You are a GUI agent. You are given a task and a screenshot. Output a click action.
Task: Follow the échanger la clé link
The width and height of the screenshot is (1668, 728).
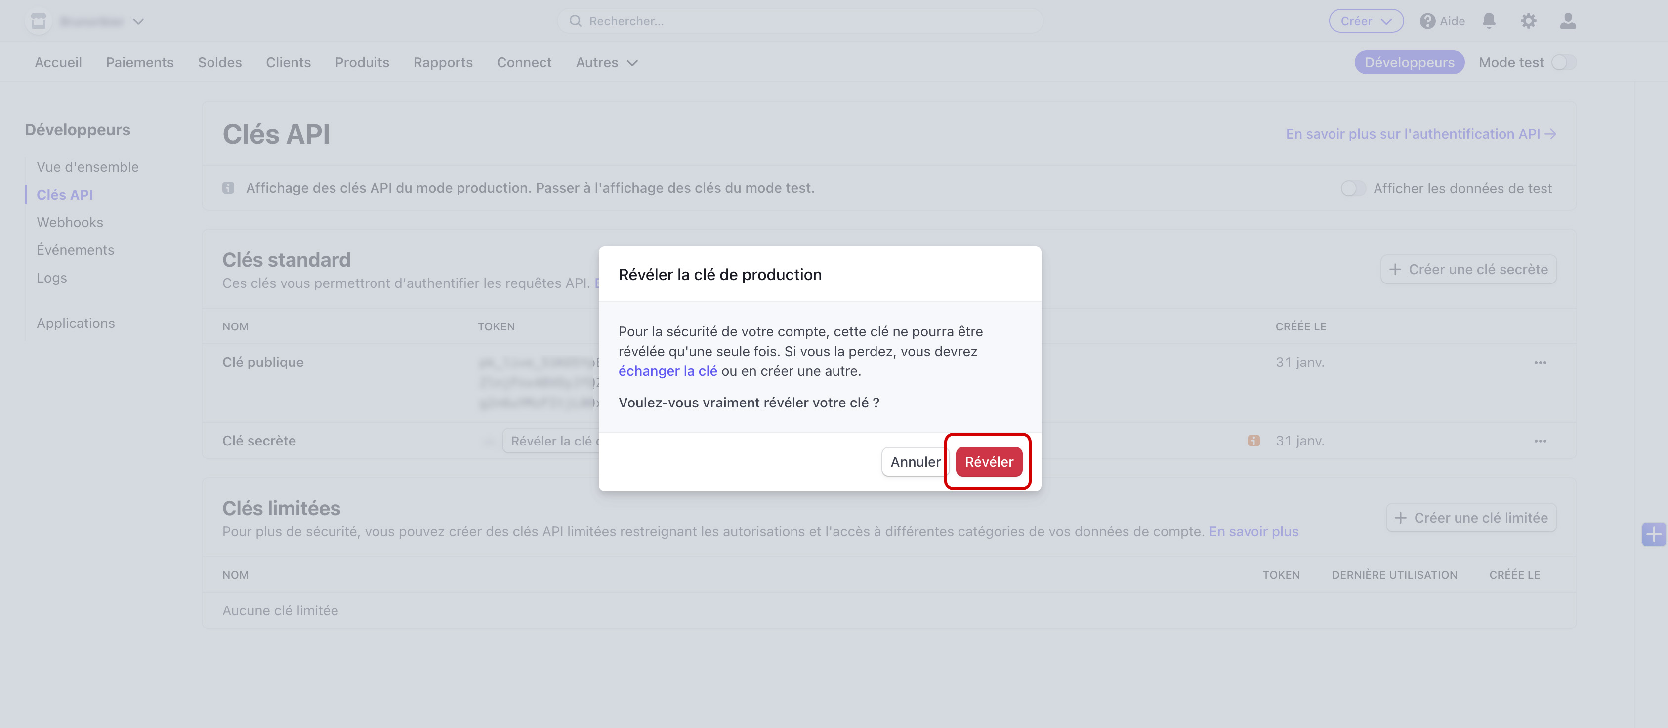pos(667,371)
